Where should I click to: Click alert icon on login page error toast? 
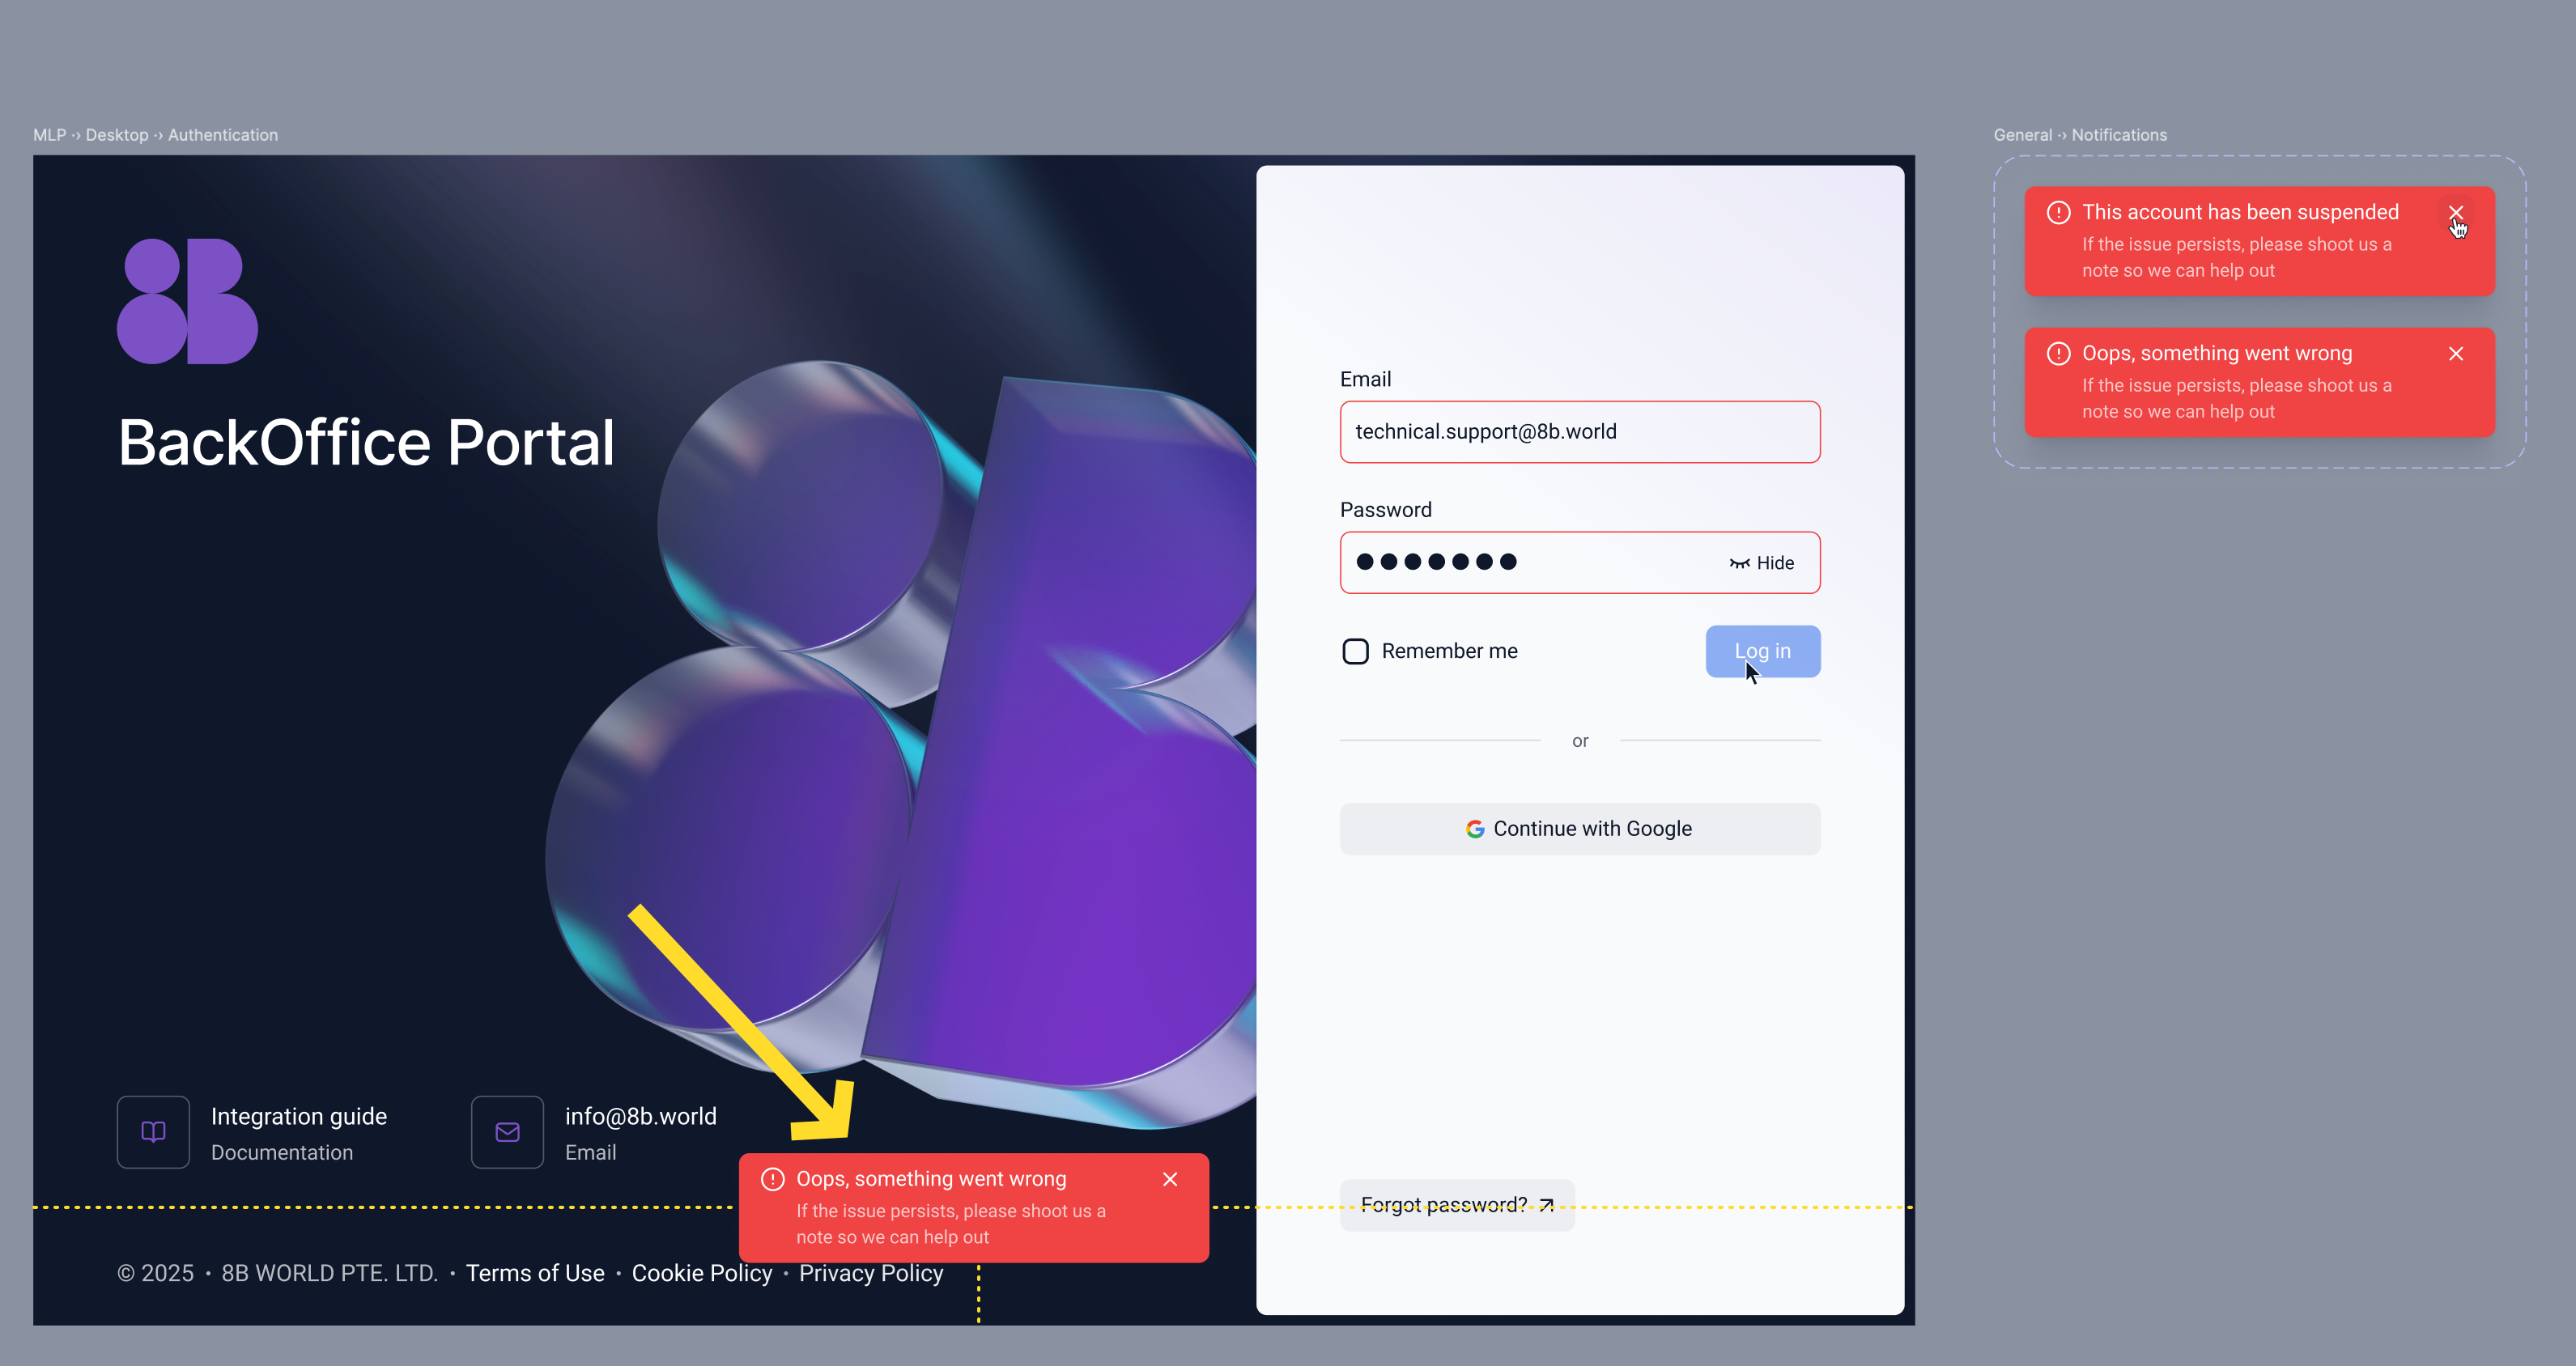(x=772, y=1179)
